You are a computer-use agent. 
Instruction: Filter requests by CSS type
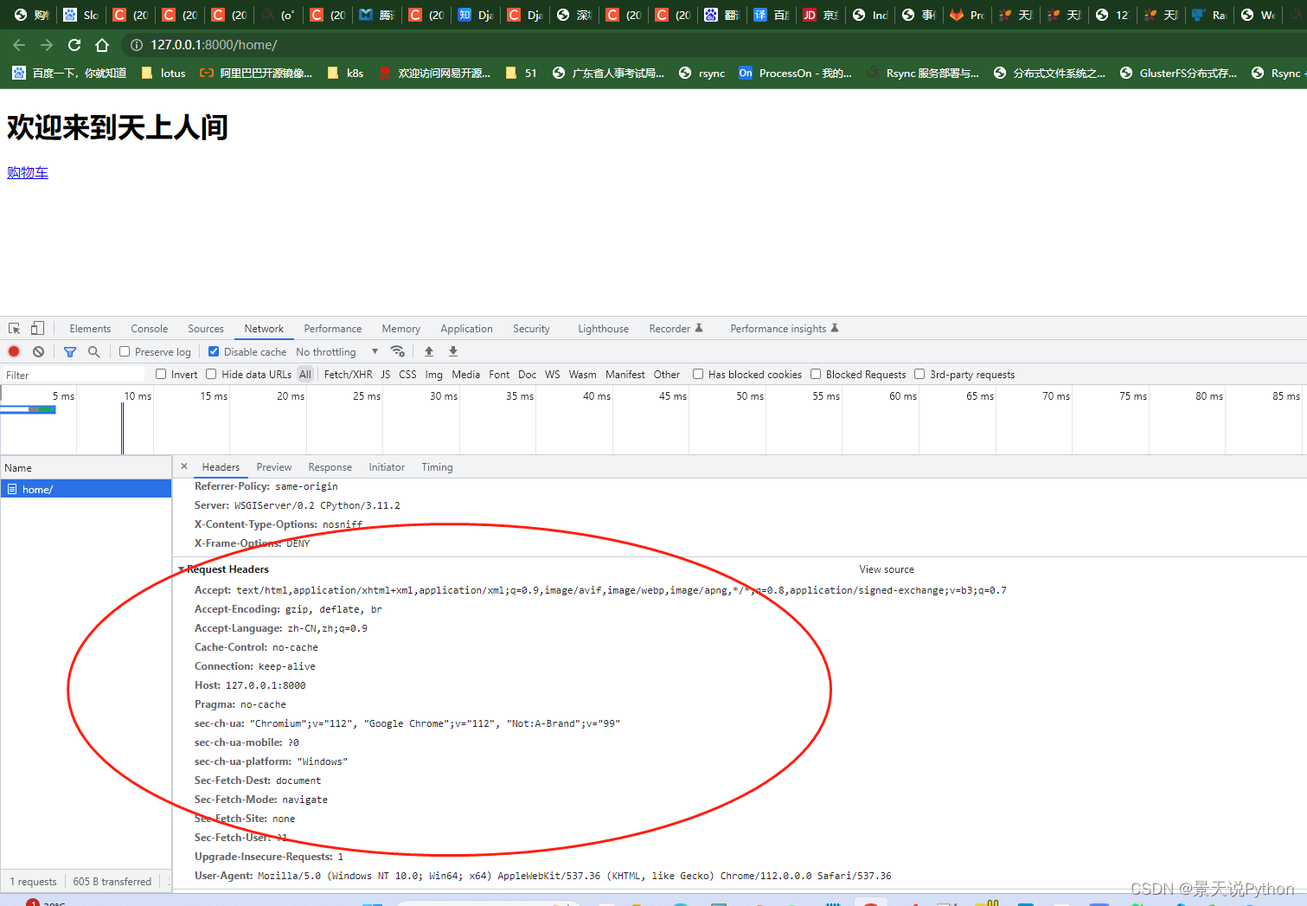tap(407, 375)
